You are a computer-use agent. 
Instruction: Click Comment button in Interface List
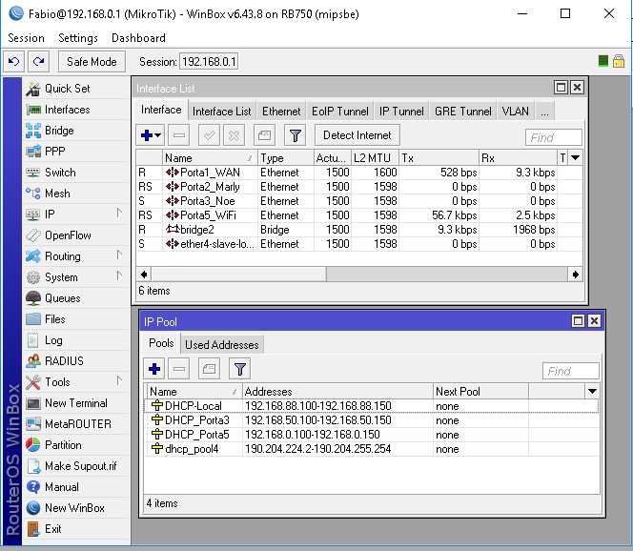coord(264,135)
